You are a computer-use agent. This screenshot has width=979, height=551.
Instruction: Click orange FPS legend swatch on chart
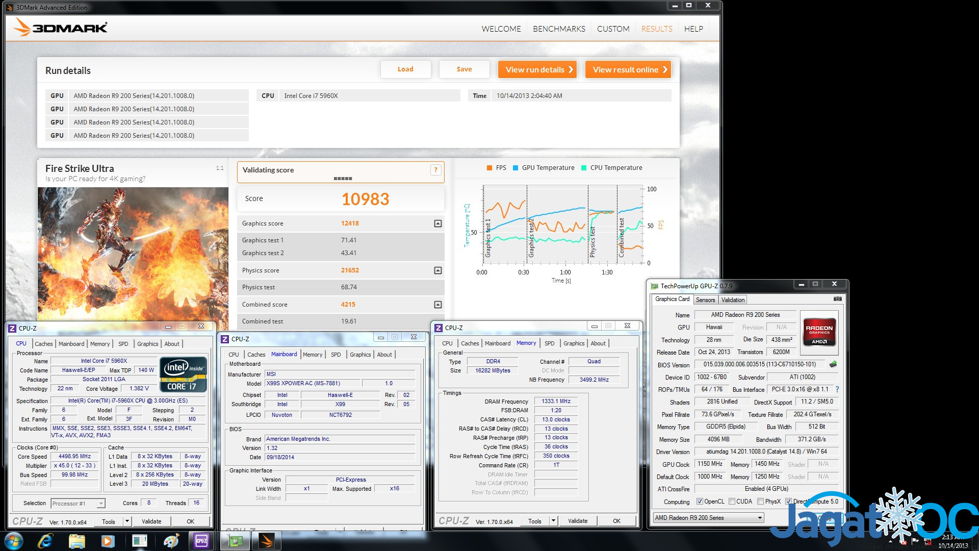[x=489, y=168]
